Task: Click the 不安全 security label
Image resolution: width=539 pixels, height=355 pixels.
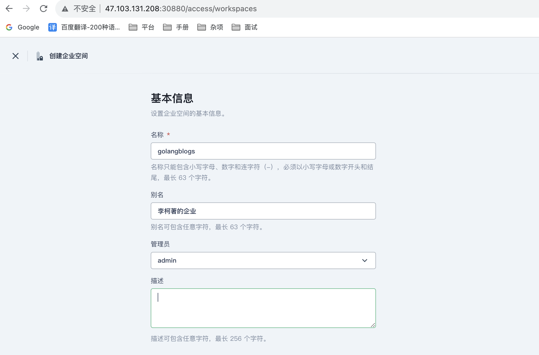Action: pyautogui.click(x=85, y=9)
